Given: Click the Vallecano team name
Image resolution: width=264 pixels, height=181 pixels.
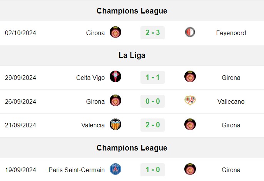Looking at the screenshot, I should click(231, 101).
